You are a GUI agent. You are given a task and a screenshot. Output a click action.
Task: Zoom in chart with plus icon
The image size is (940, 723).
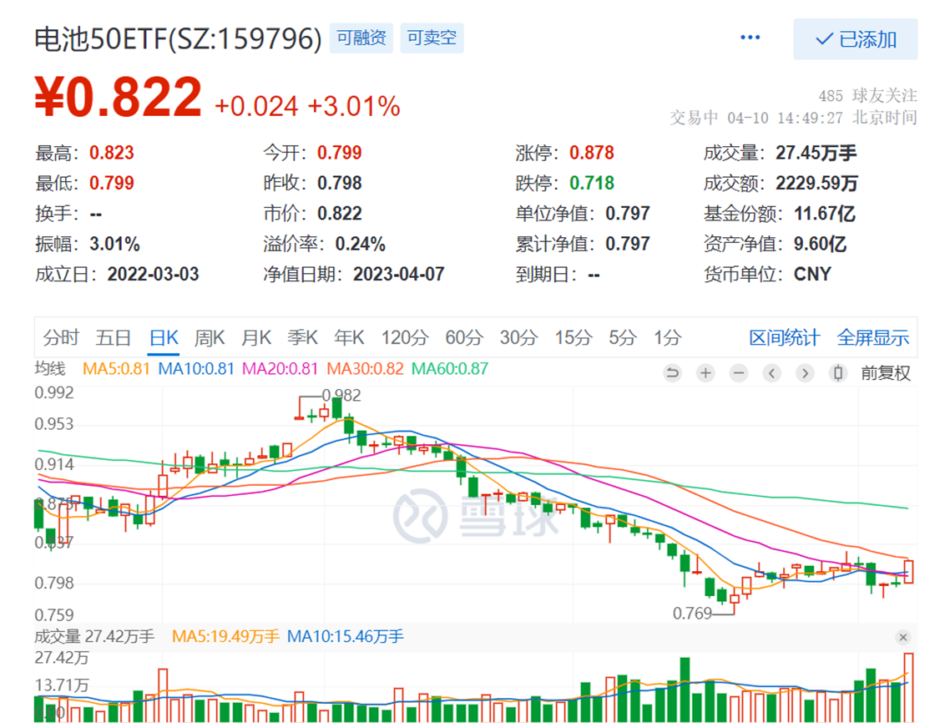tap(705, 373)
